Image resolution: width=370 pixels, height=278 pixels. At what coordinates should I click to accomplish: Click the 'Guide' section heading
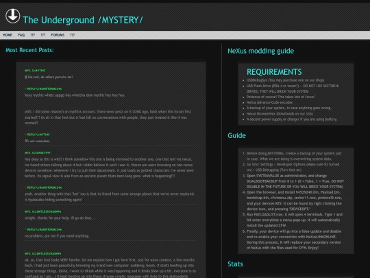(236, 135)
